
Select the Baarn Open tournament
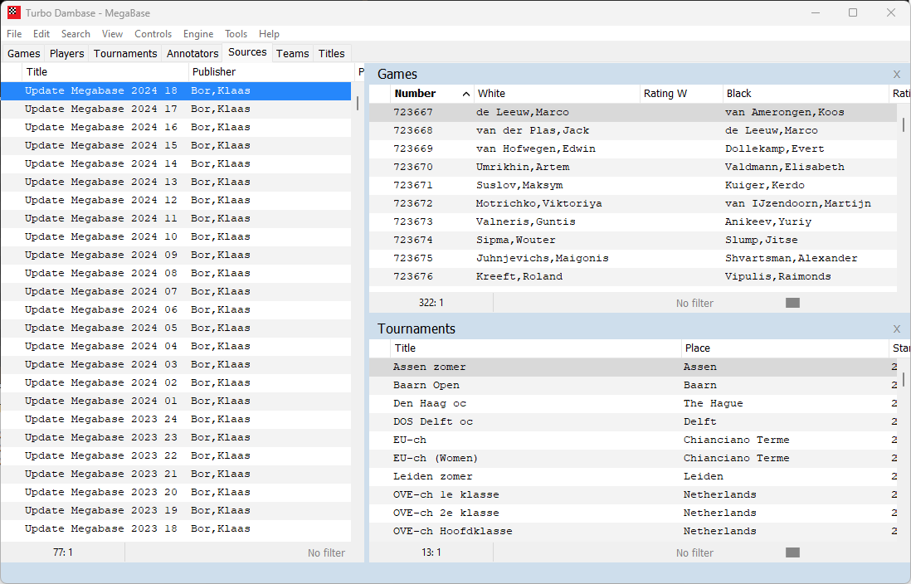(x=633, y=385)
